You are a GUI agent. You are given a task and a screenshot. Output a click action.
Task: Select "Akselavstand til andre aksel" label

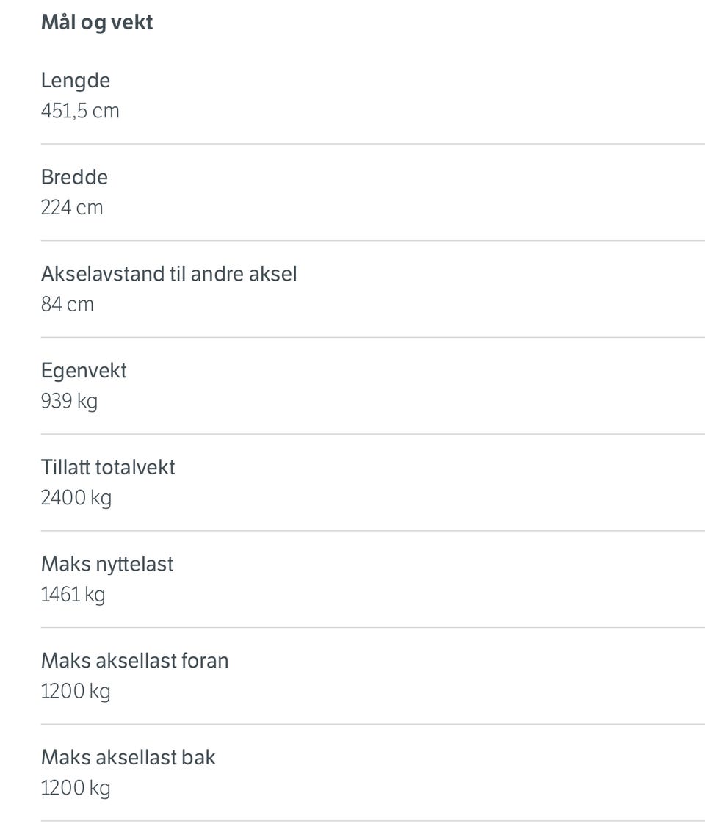pos(169,274)
